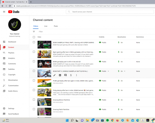The width and height of the screenshot is (155, 123).
Task: Go back in browser
Action: 2,6
